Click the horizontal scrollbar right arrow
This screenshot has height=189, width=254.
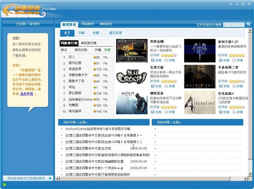[x=246, y=179]
